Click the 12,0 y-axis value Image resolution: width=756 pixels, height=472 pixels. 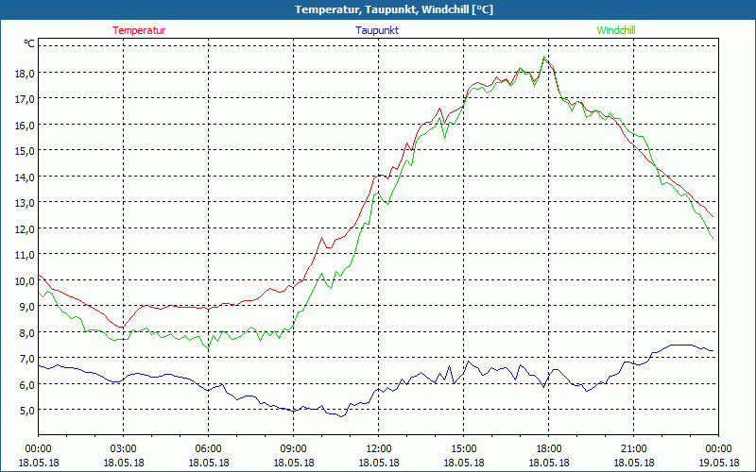click(26, 229)
